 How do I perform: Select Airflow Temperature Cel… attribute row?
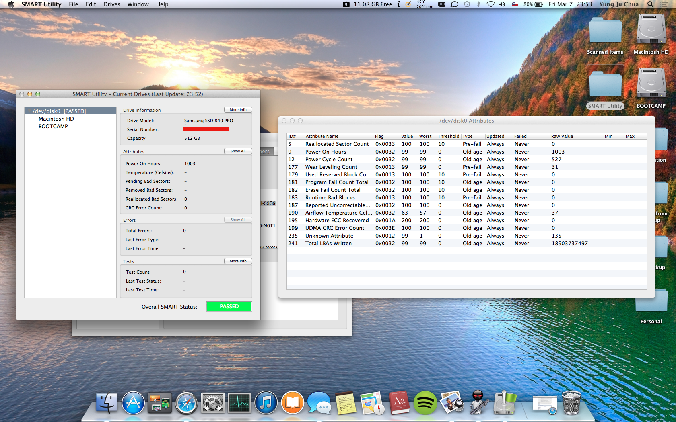(x=467, y=213)
